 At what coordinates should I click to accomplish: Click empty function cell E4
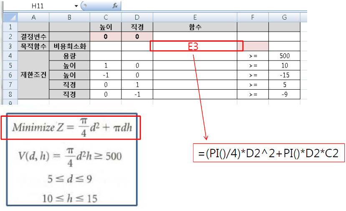[195, 56]
